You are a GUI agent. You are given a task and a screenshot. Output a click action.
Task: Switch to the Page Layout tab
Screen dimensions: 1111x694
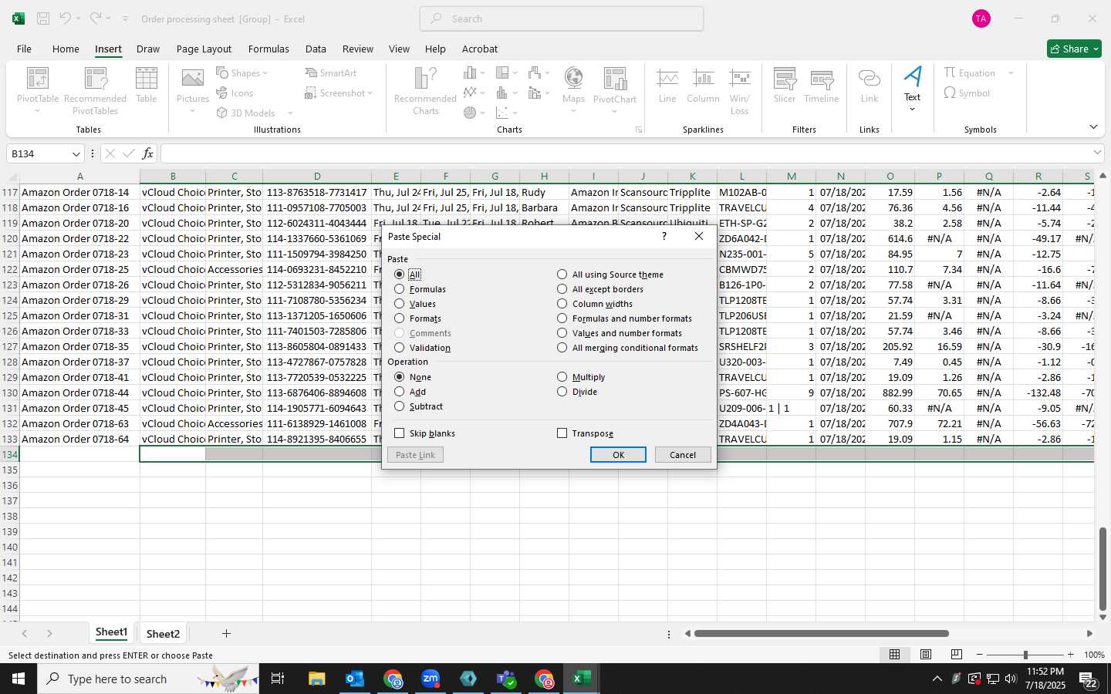click(204, 49)
